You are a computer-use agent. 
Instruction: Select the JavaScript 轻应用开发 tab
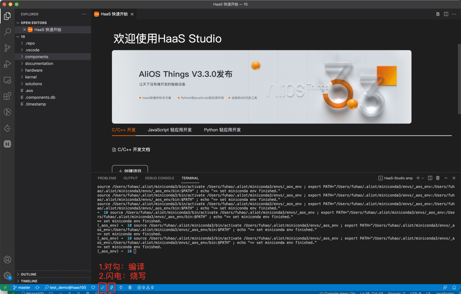coord(170,130)
